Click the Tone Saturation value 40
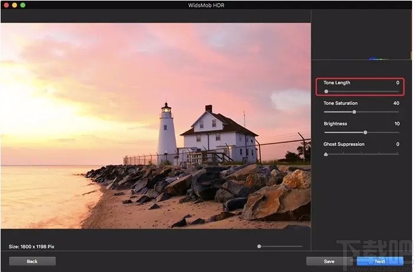This screenshot has width=415, height=272. pos(396,103)
